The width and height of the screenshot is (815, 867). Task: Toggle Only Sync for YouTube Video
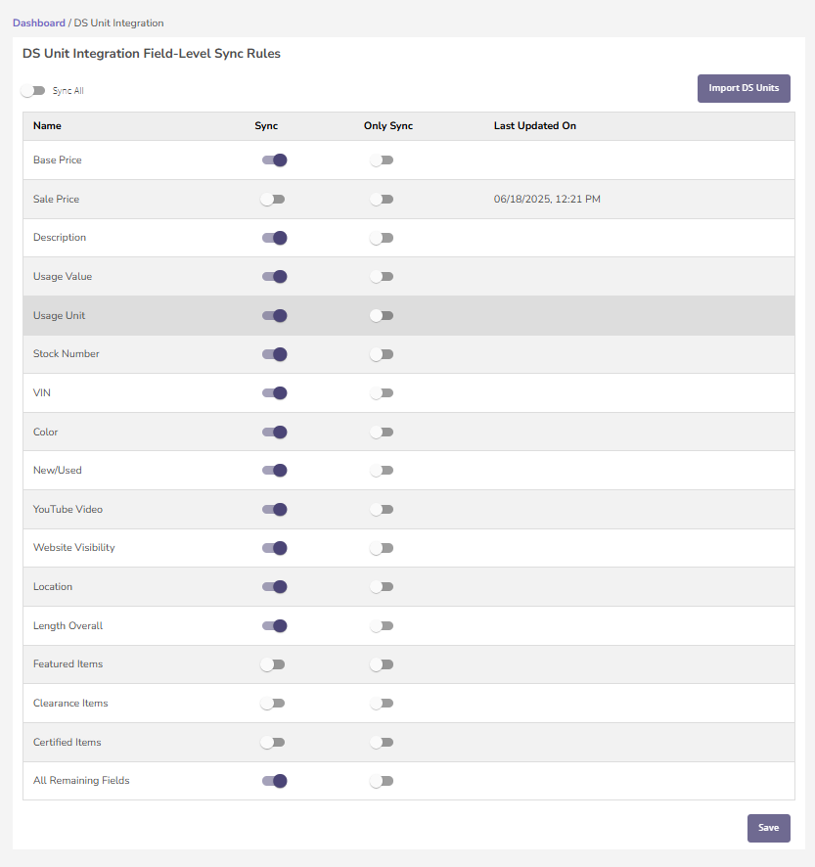coord(382,509)
